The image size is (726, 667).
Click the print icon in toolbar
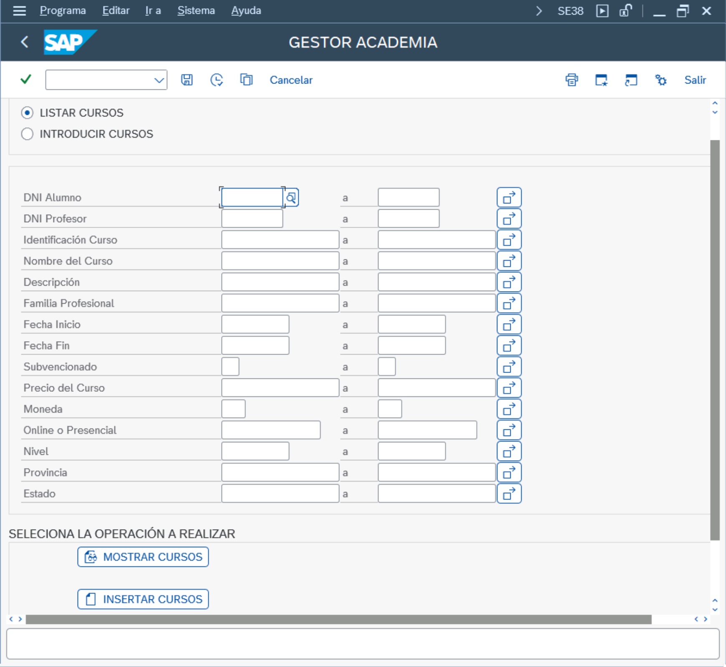click(x=572, y=80)
